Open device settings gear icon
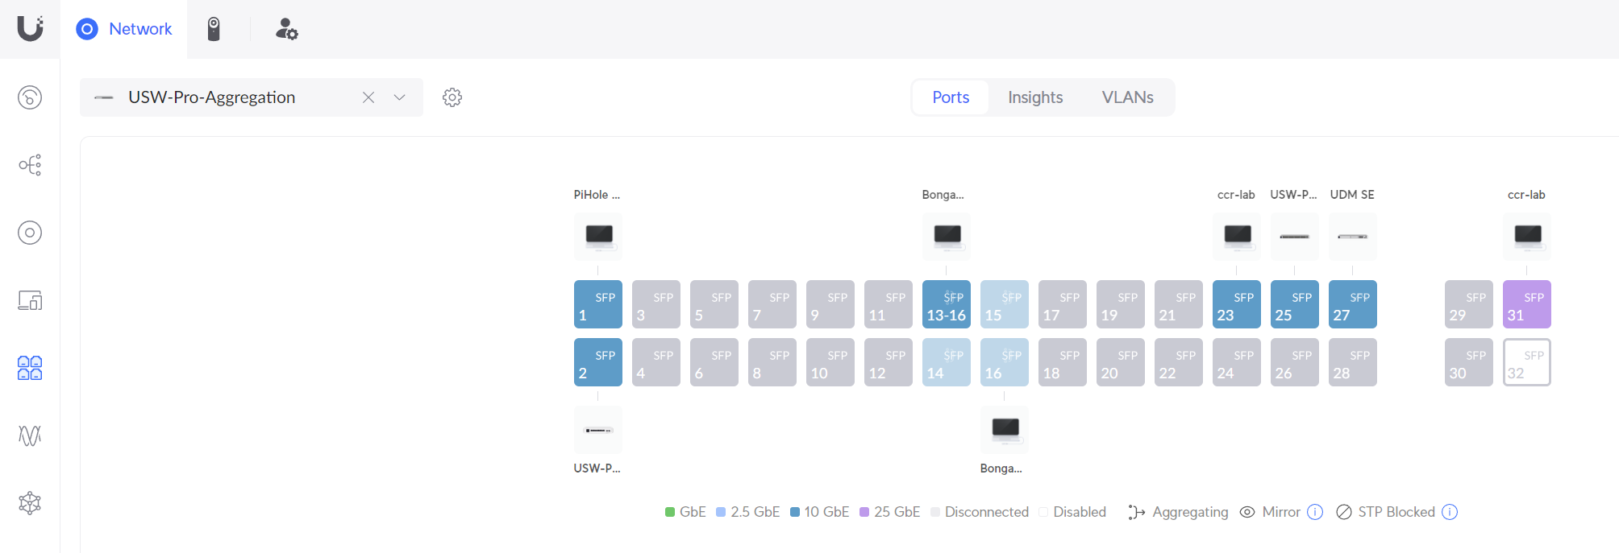The width and height of the screenshot is (1619, 553). pos(452,97)
